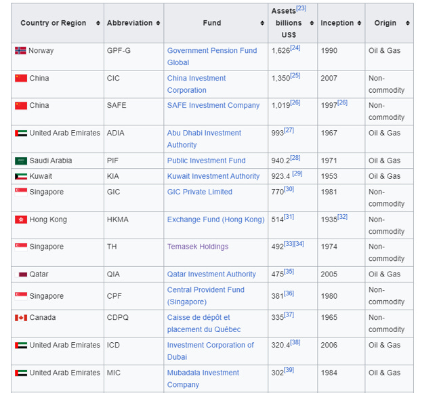
Task: Sort table by Abbreviation column arrows
Action: point(158,23)
